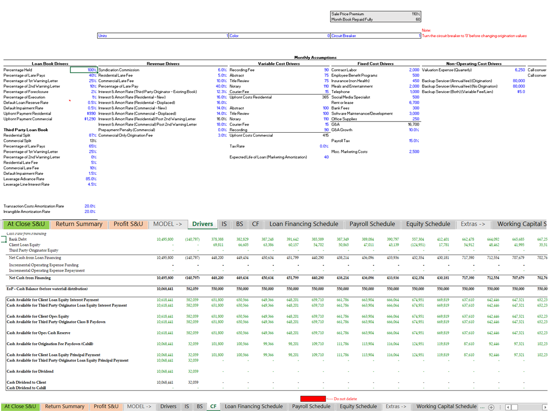The height and width of the screenshot is (411, 548).
Task: Click the red 'Do not delete' cell
Action: coord(313,399)
